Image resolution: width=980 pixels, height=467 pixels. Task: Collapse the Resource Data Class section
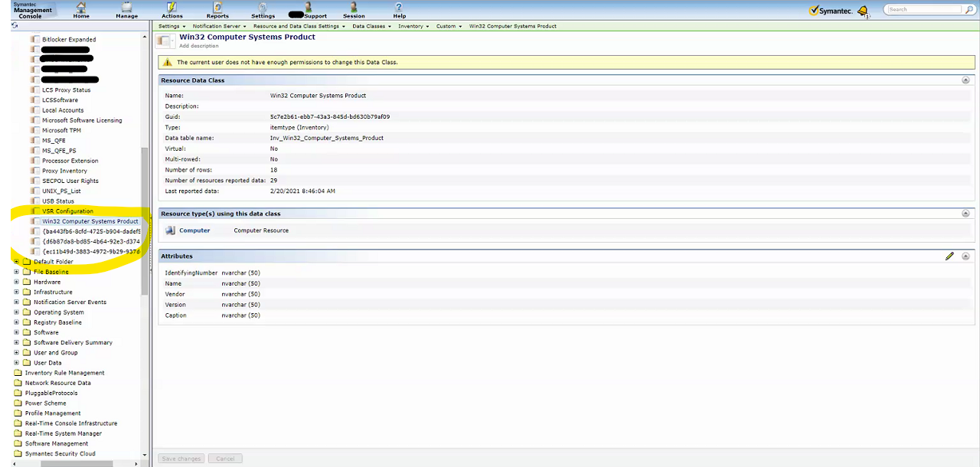[965, 80]
